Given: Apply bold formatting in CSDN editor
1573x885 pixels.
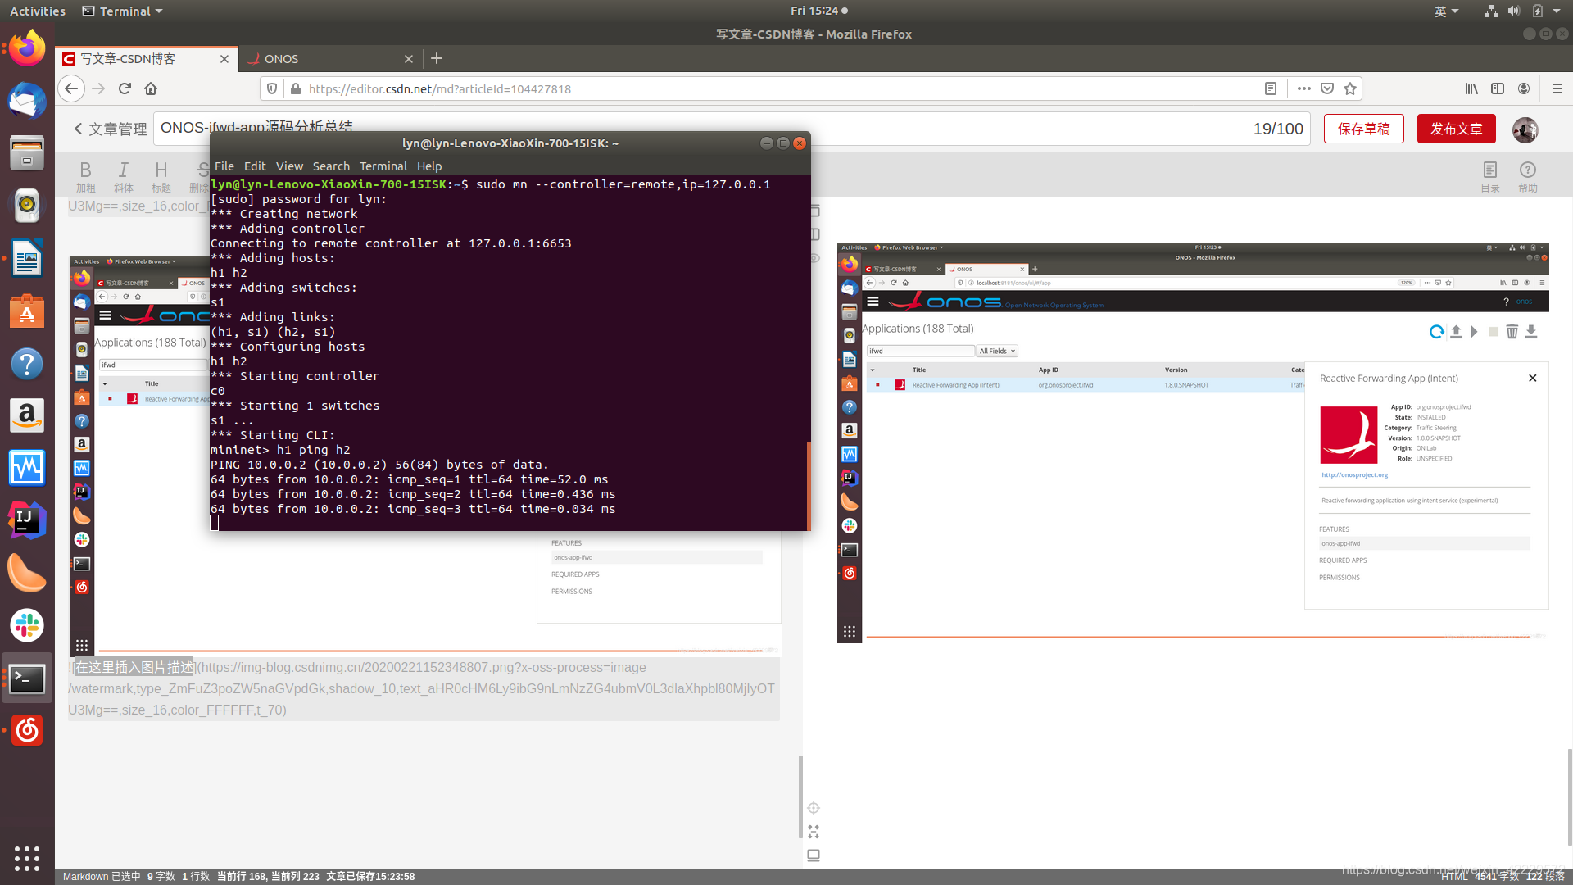Looking at the screenshot, I should coord(85,176).
